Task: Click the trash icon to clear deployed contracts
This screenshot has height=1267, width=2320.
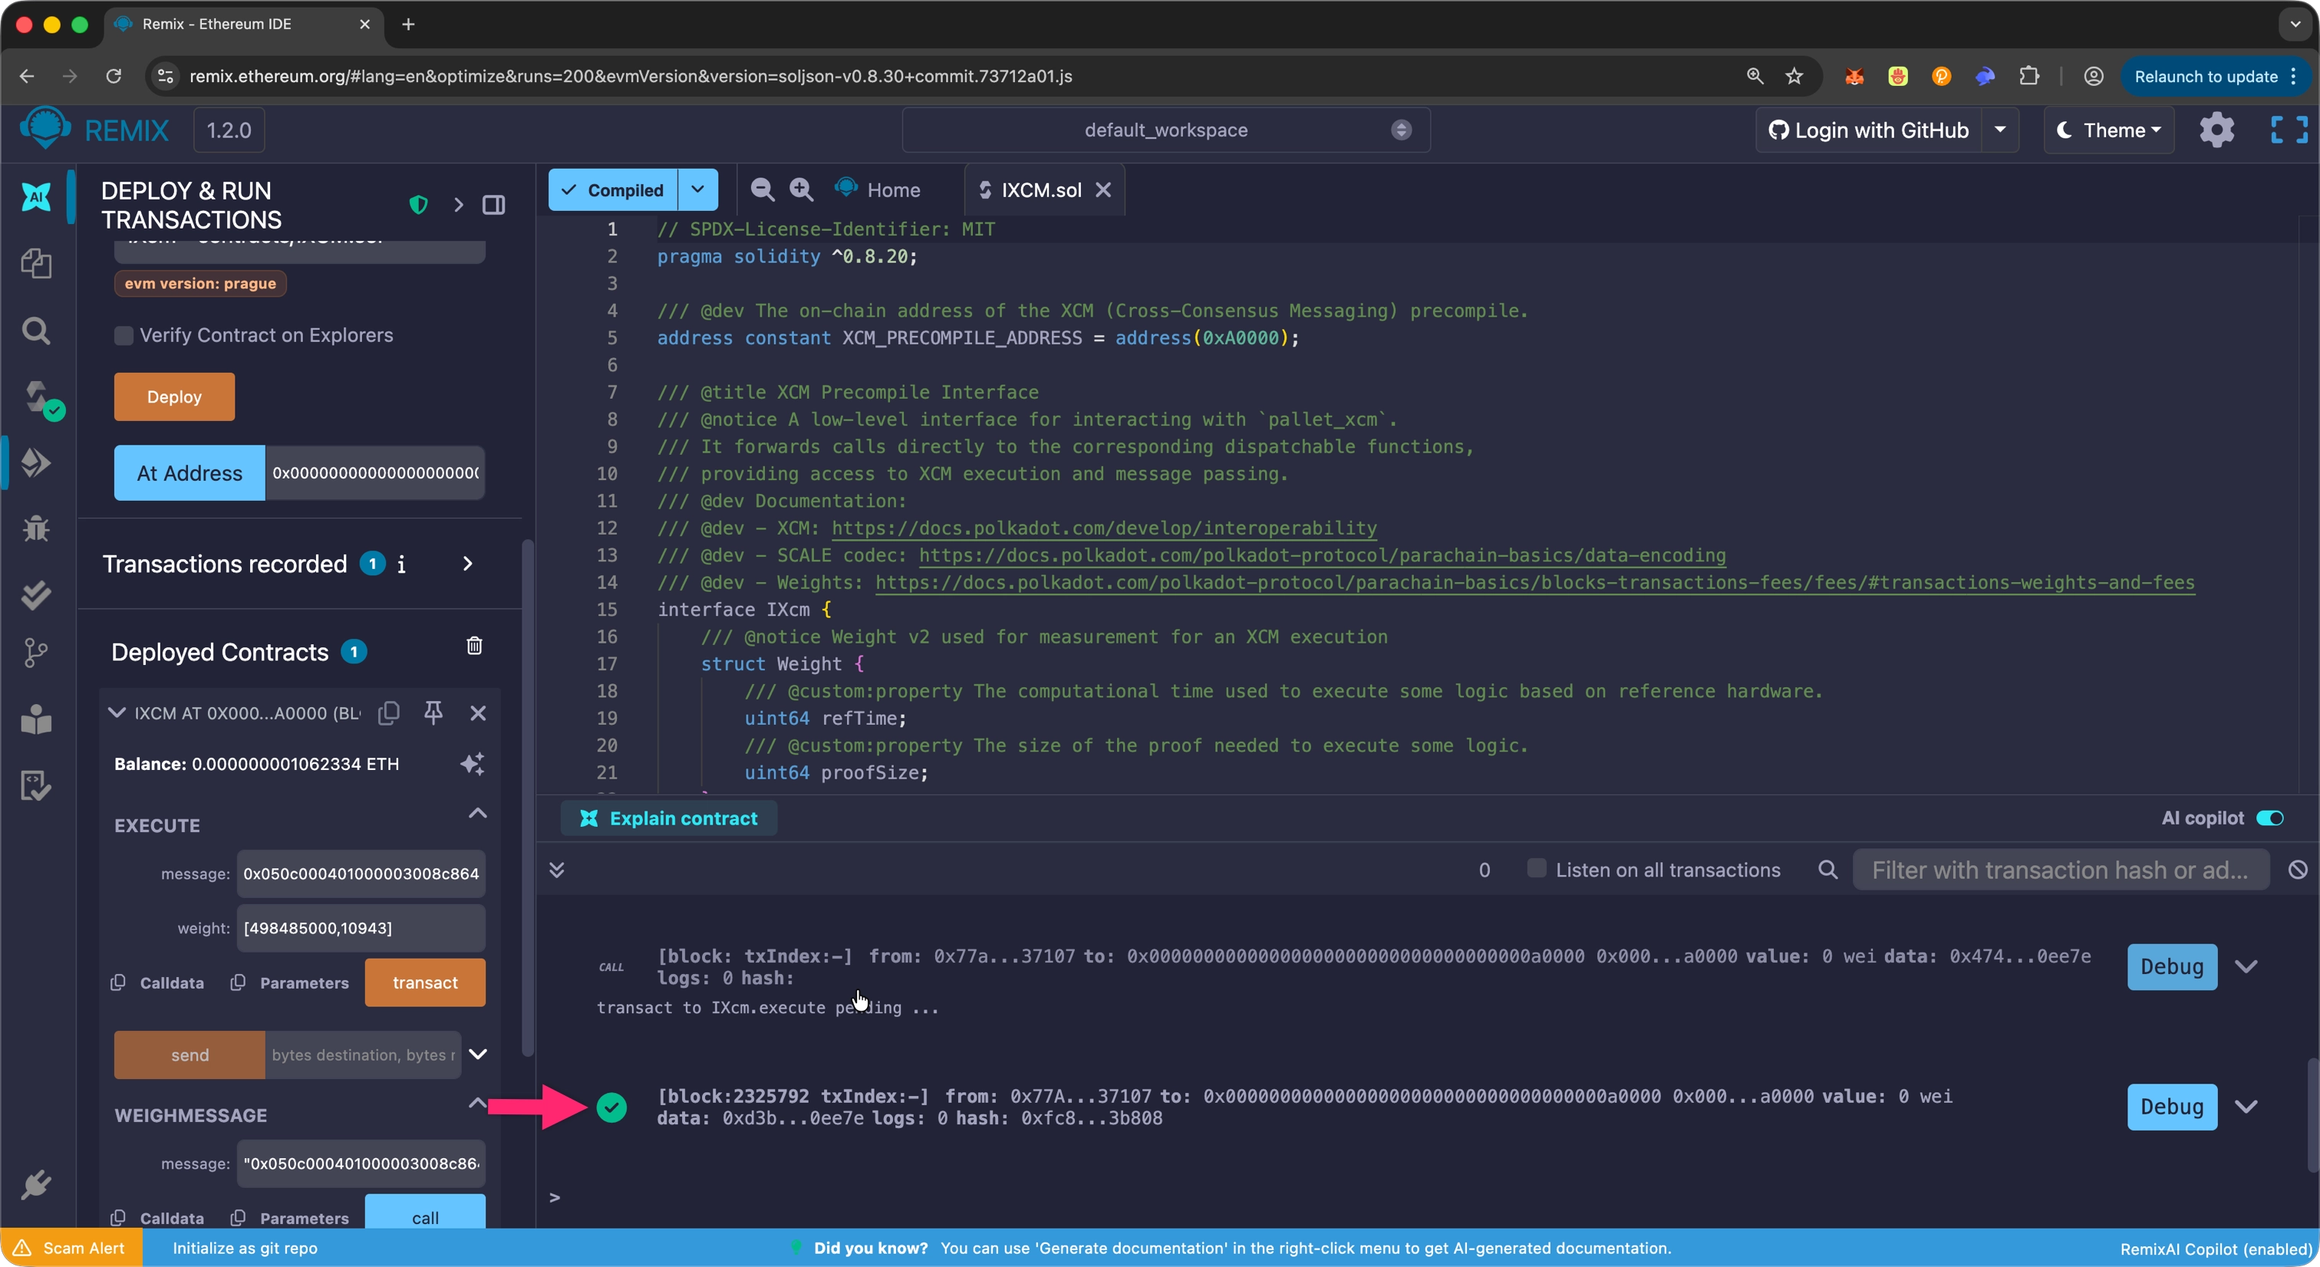Action: (x=475, y=646)
